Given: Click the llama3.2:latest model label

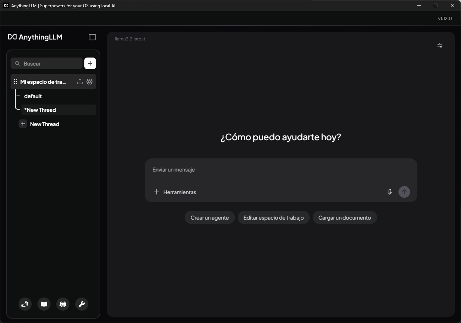Looking at the screenshot, I should point(130,39).
